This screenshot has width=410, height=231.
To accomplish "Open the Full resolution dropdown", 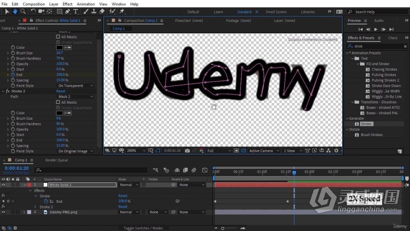I will (x=219, y=151).
